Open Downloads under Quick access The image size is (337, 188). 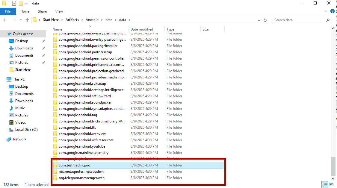point(24,48)
